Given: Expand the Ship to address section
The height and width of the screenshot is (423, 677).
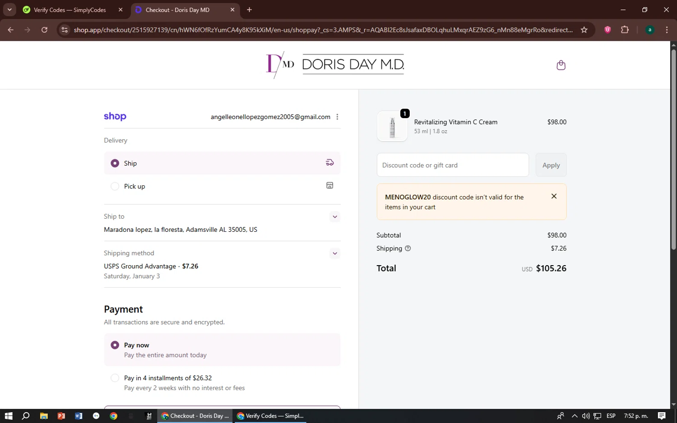Looking at the screenshot, I should click(x=335, y=217).
